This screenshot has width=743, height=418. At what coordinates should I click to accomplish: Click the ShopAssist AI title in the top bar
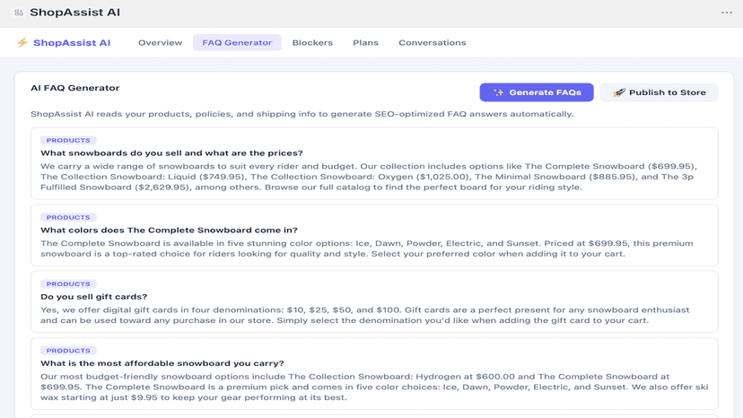click(74, 13)
